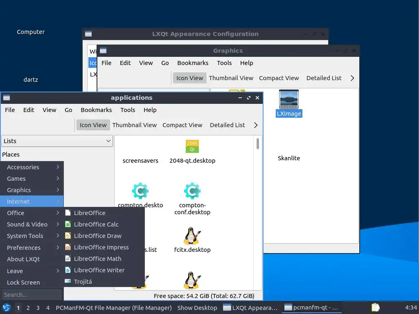The image size is (419, 314).
Task: Switch to Detailed List in Graphics window
Action: click(324, 78)
